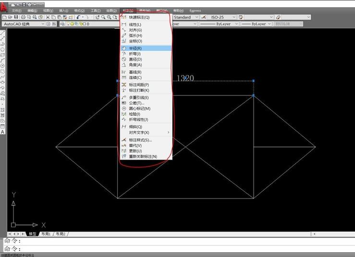Image resolution: width=355 pixels, height=257 pixels.
Task: Choose 圆心标记(M) center mark item
Action: 146,108
